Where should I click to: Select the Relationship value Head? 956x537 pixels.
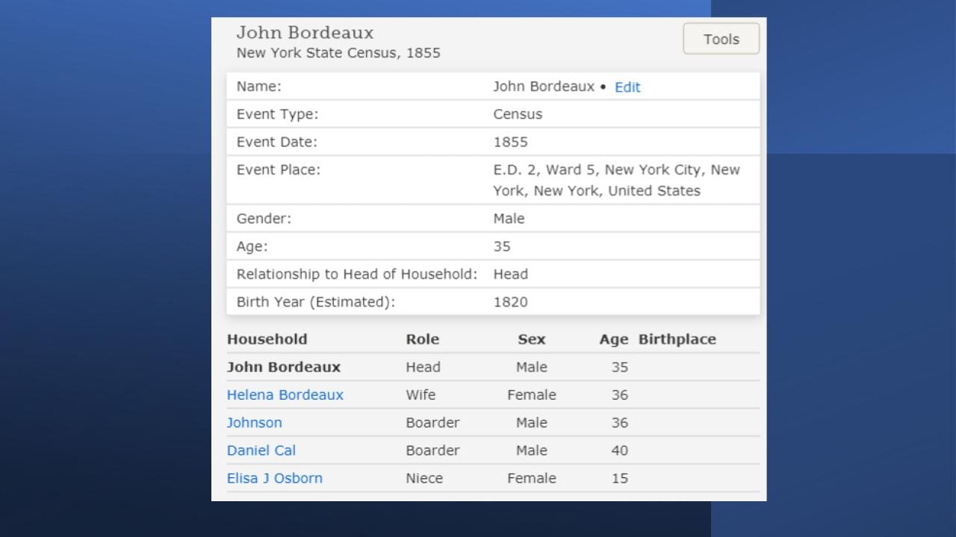510,274
